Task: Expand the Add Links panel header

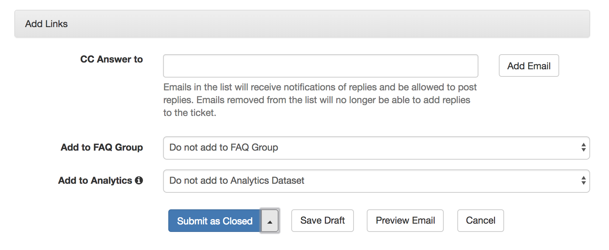Action: tap(302, 24)
